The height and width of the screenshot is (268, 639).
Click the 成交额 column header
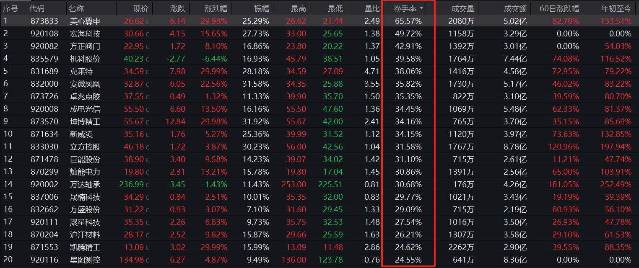[x=515, y=8]
